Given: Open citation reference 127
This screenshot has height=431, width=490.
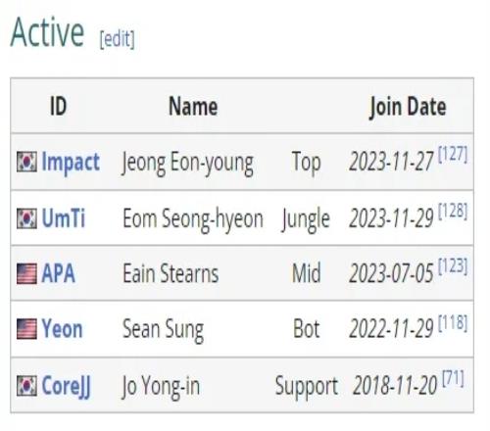Looking at the screenshot, I should click(453, 154).
